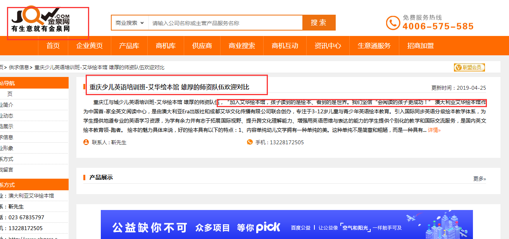Open the sidebar 业形象 item

[7, 148]
